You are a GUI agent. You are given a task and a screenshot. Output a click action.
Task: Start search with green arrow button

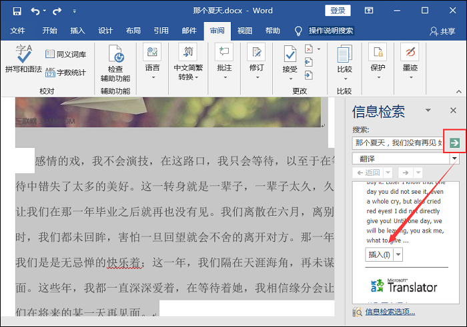pos(454,143)
